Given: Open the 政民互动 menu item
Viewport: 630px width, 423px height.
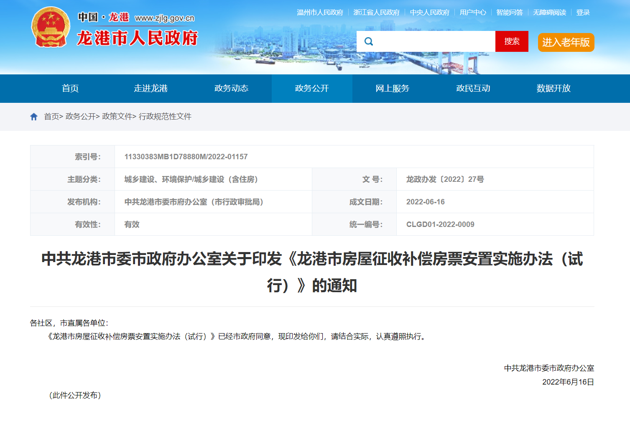Looking at the screenshot, I should coord(473,89).
